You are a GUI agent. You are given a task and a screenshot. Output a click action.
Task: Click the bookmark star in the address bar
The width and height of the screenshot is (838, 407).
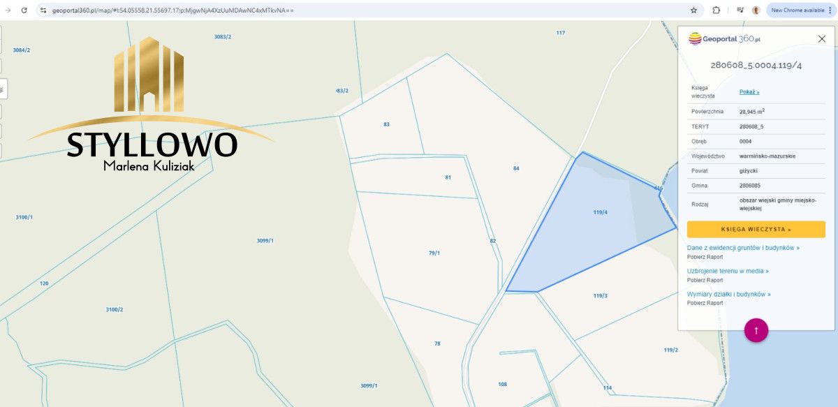click(693, 10)
